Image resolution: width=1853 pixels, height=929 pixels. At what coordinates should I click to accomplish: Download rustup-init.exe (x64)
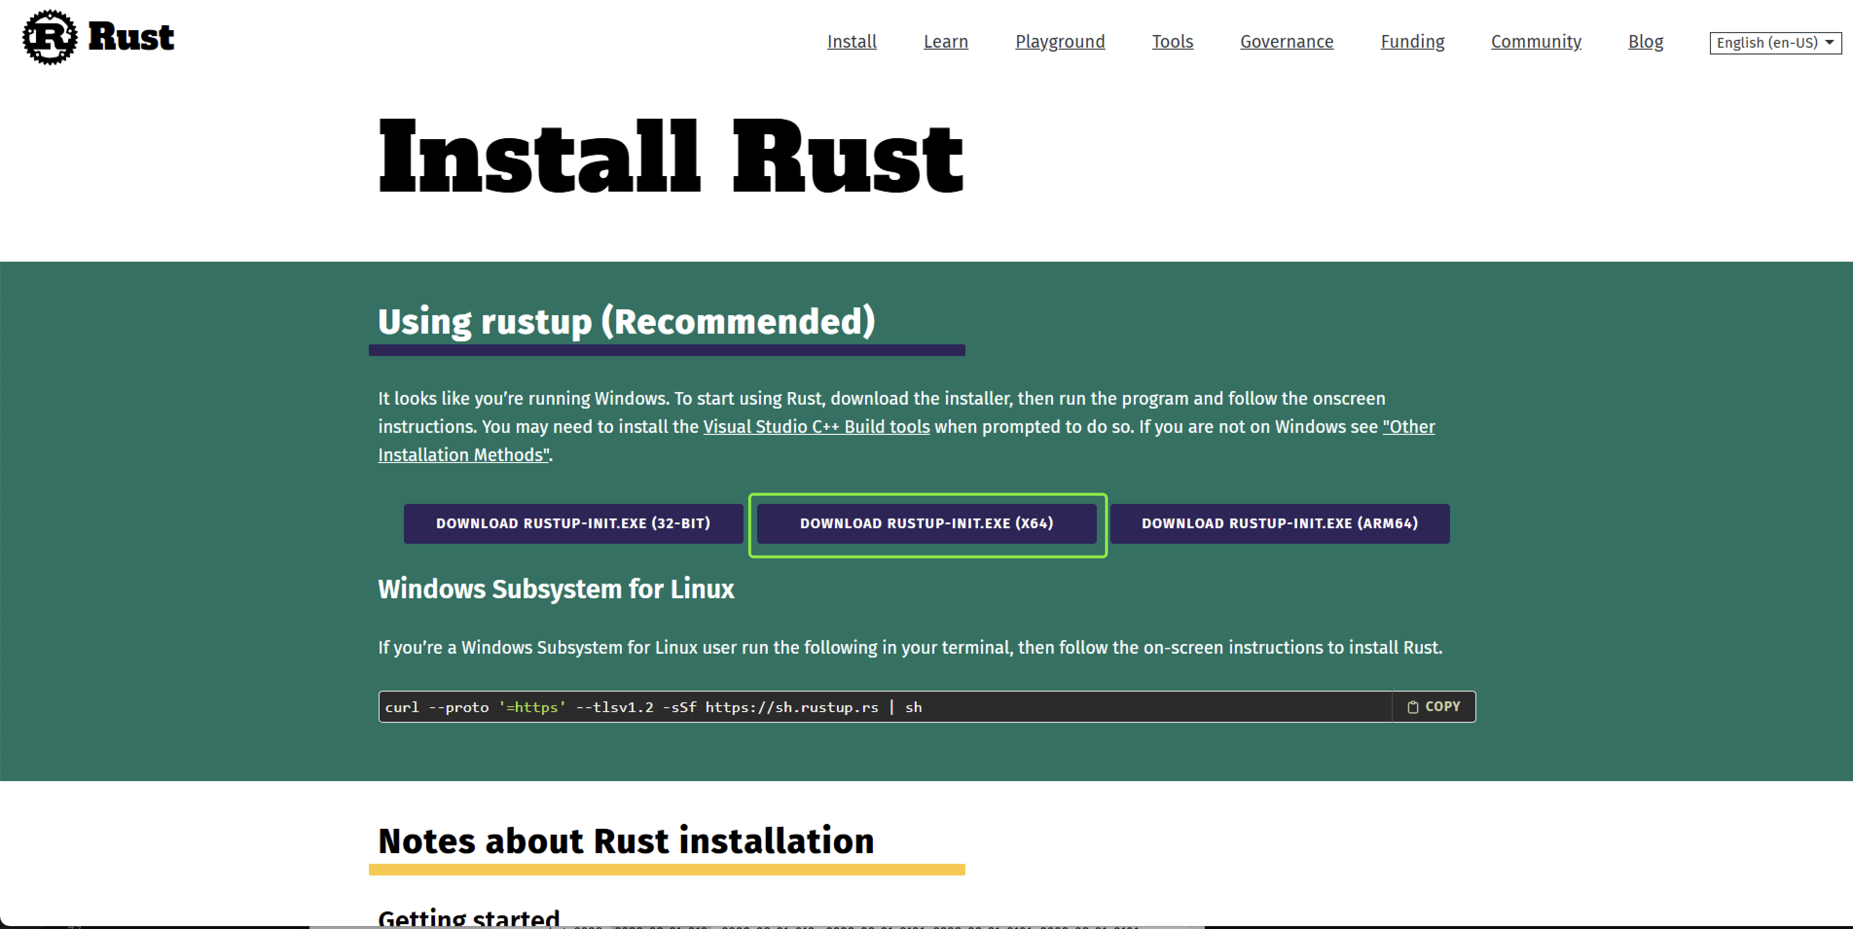click(x=926, y=523)
